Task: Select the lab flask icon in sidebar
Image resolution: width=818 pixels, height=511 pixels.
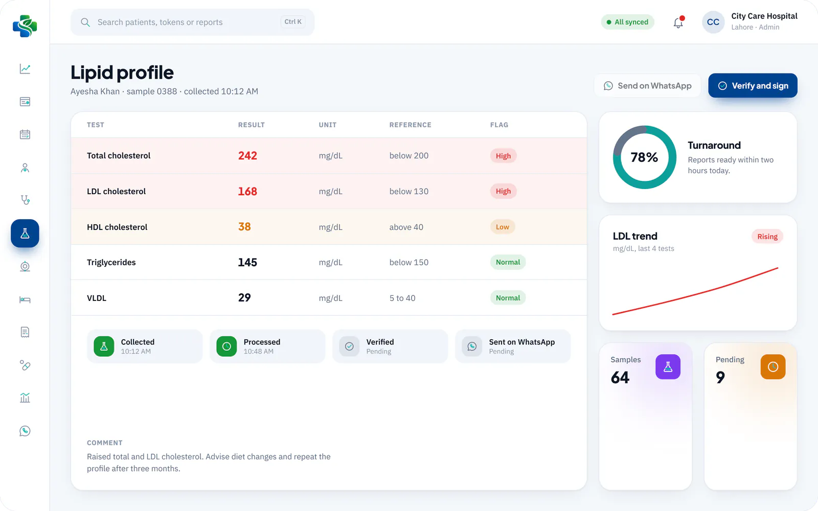Action: (x=25, y=234)
